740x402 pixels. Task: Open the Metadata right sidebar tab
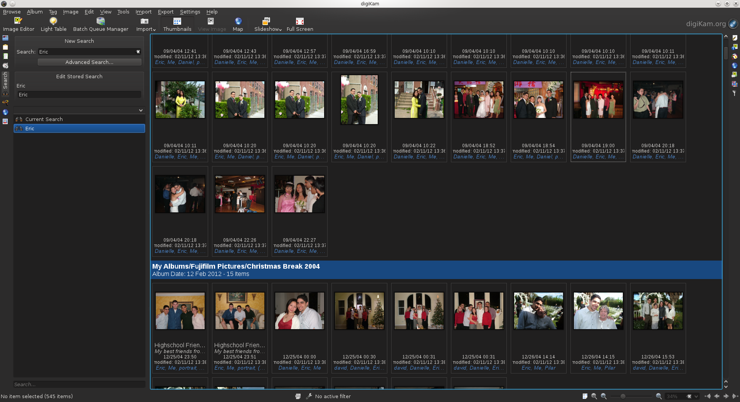click(735, 47)
